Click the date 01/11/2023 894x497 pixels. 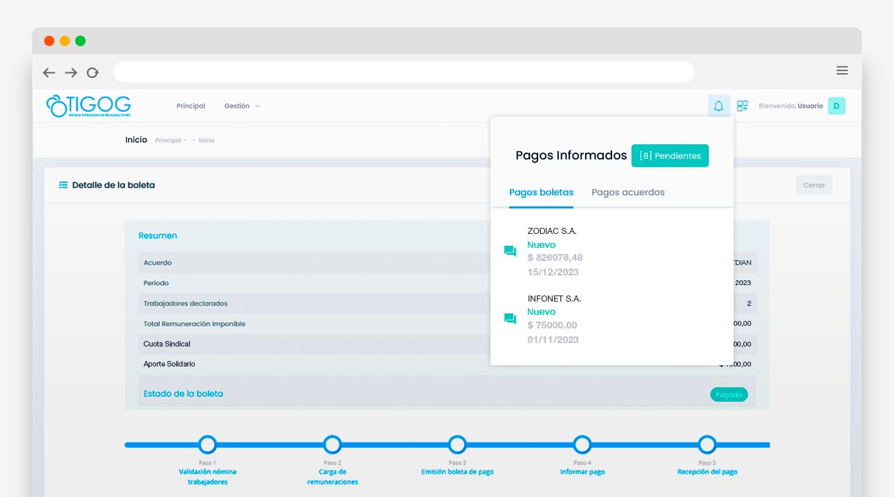pyautogui.click(x=553, y=340)
